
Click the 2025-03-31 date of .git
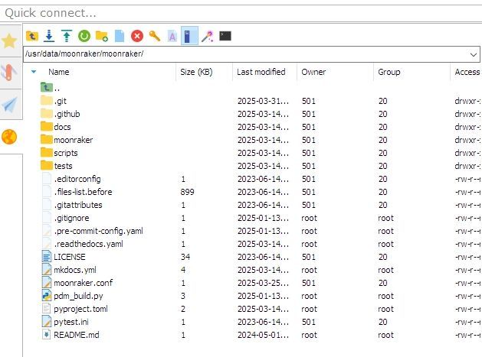point(263,101)
